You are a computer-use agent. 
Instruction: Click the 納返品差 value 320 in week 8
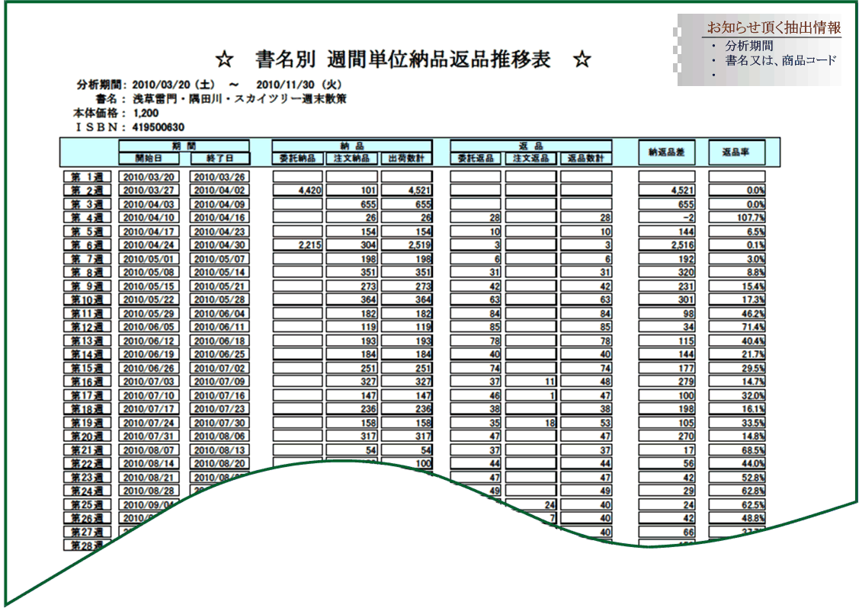coord(666,272)
